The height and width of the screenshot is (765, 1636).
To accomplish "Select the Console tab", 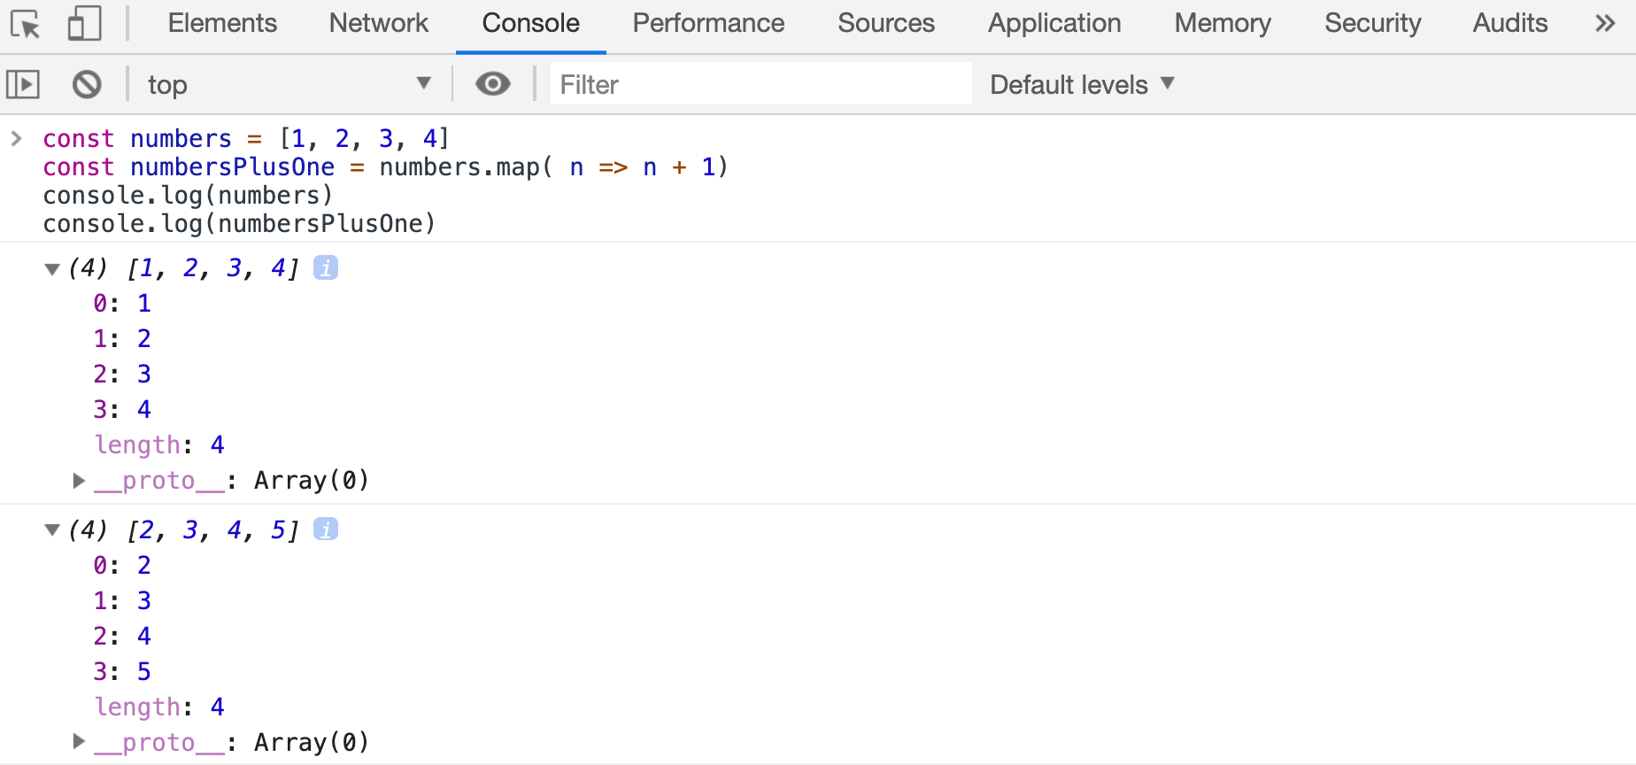I will [x=531, y=23].
